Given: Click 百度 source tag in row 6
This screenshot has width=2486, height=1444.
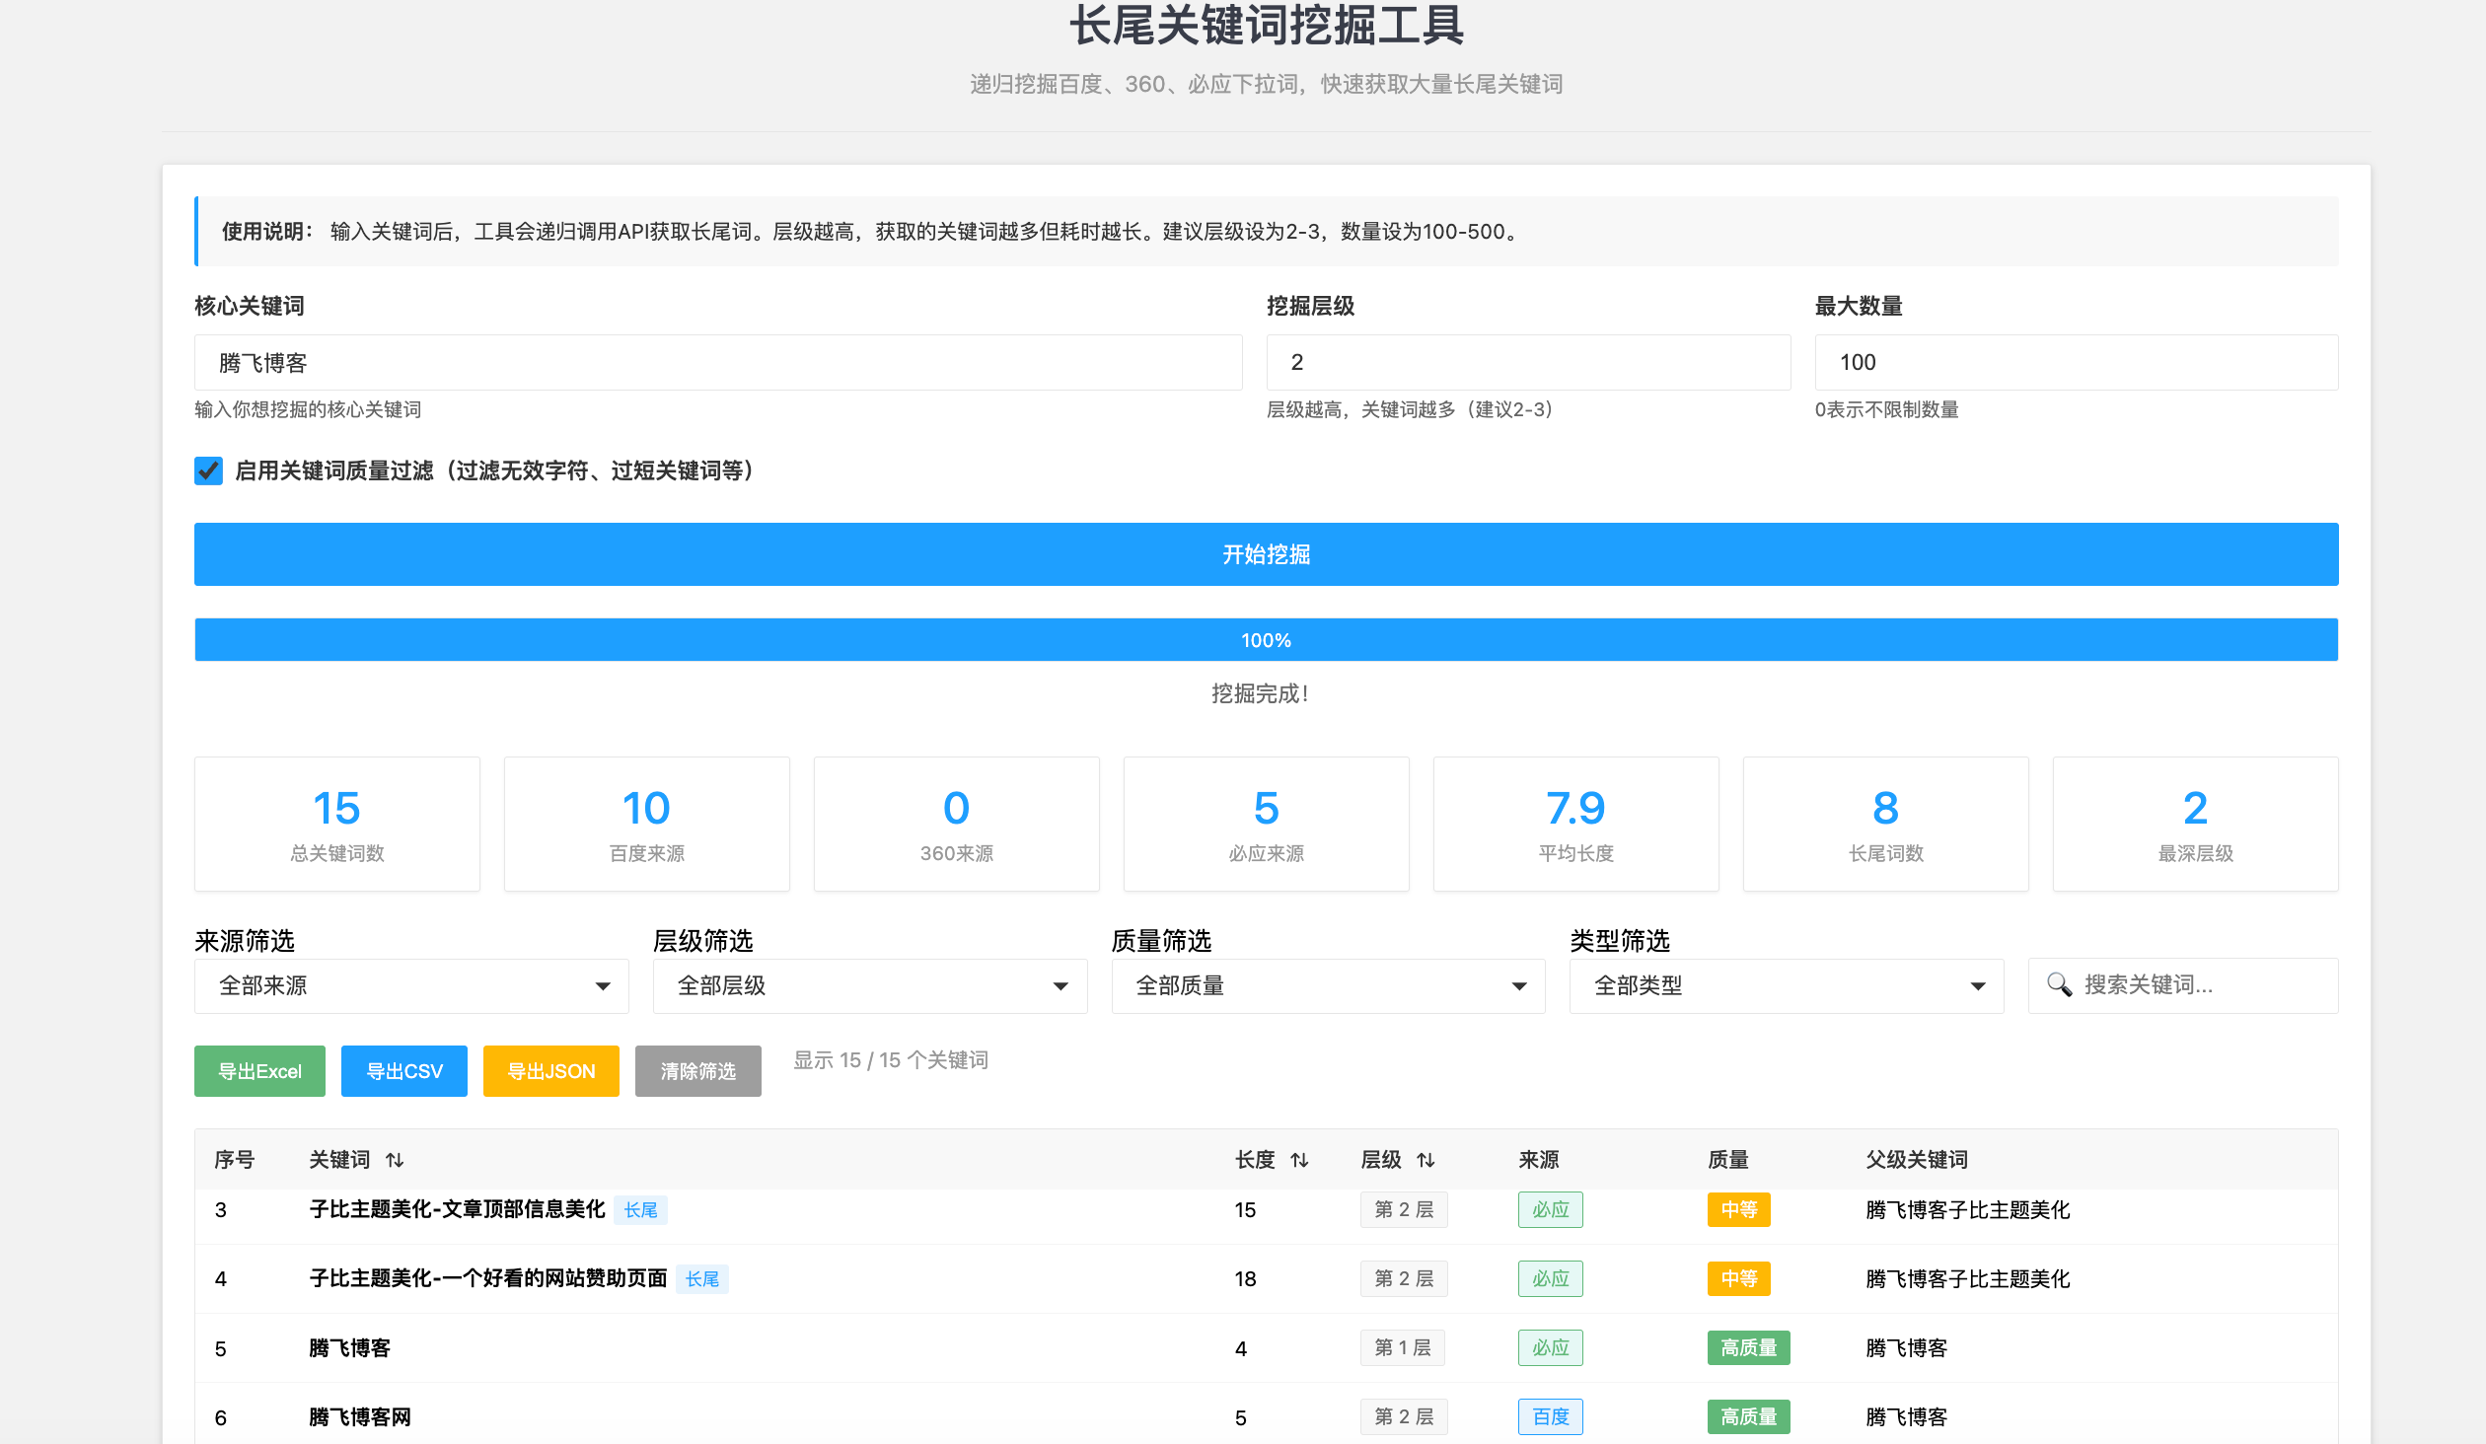Looking at the screenshot, I should tap(1551, 1417).
